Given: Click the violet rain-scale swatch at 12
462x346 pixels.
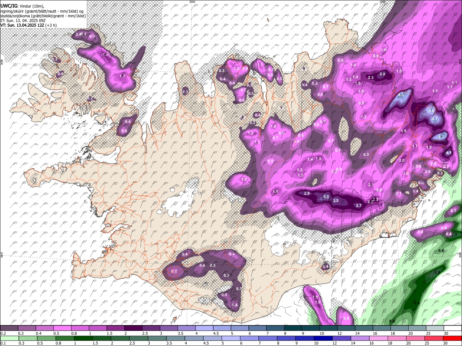Looking at the screenshot, I should coord(341,338).
